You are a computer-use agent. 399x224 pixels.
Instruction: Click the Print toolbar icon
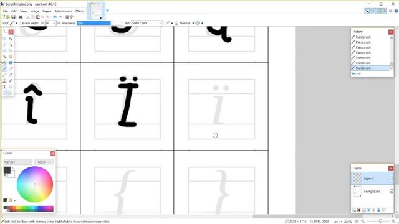click(x=21, y=17)
